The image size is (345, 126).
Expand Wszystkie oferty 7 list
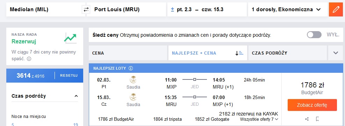click(x=259, y=119)
